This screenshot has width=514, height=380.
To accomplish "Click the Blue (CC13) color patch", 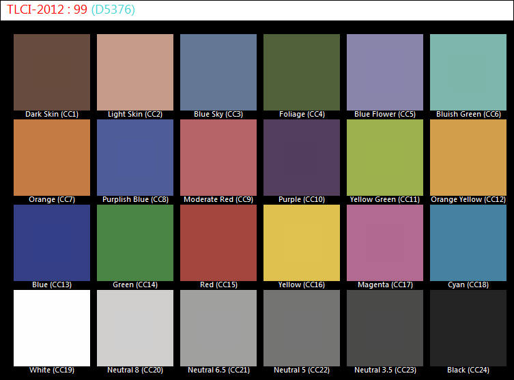I will click(x=52, y=243).
